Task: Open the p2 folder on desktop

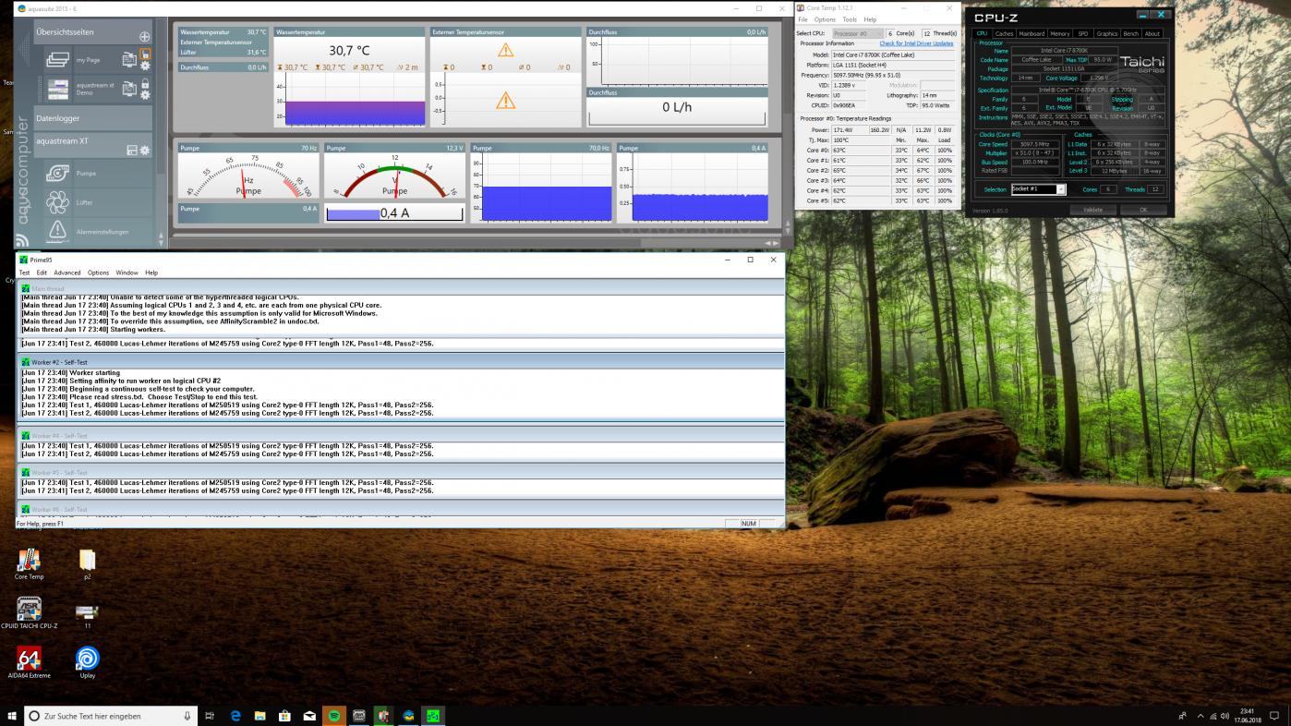Action: tap(88, 564)
